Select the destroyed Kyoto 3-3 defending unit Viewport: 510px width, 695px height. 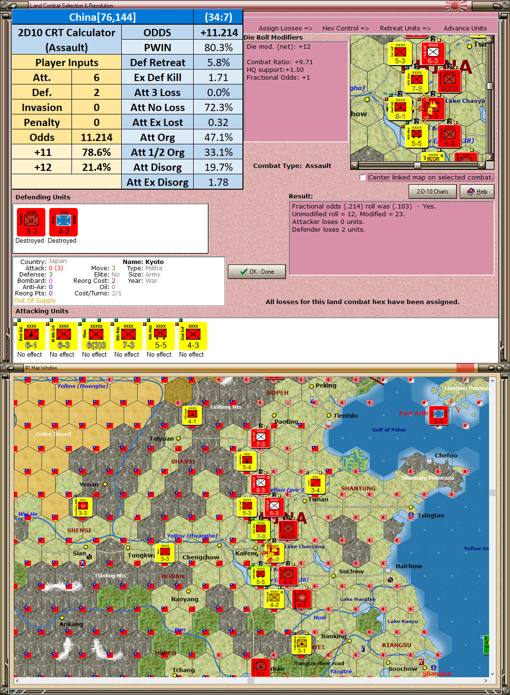click(31, 222)
